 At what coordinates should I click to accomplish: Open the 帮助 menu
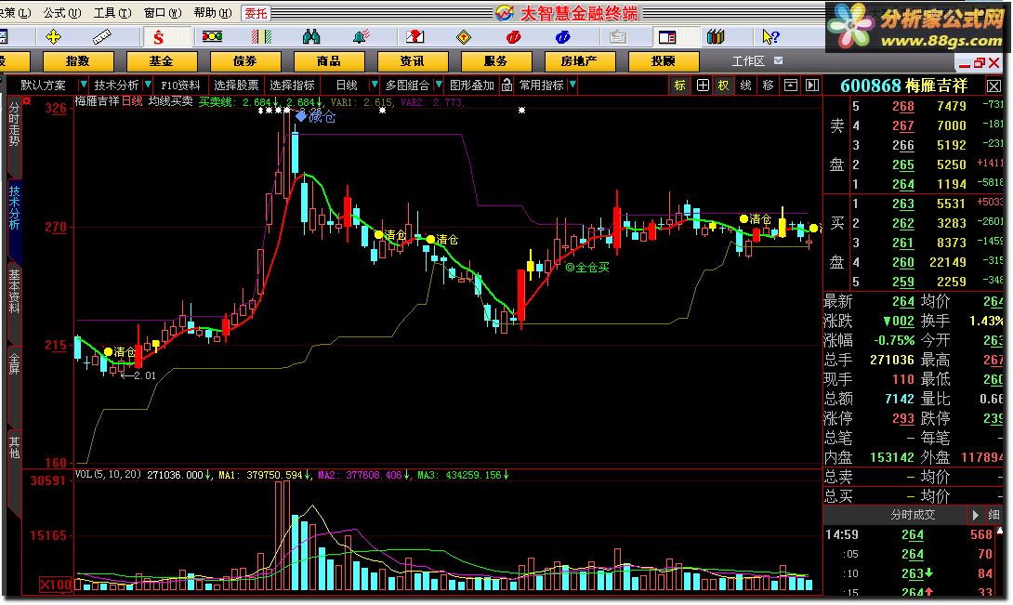213,12
